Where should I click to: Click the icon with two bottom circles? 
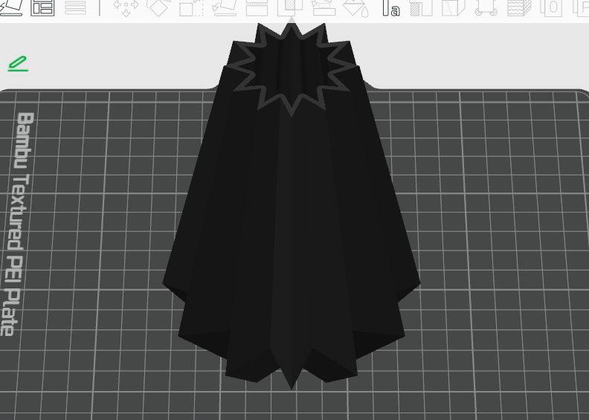[486, 7]
